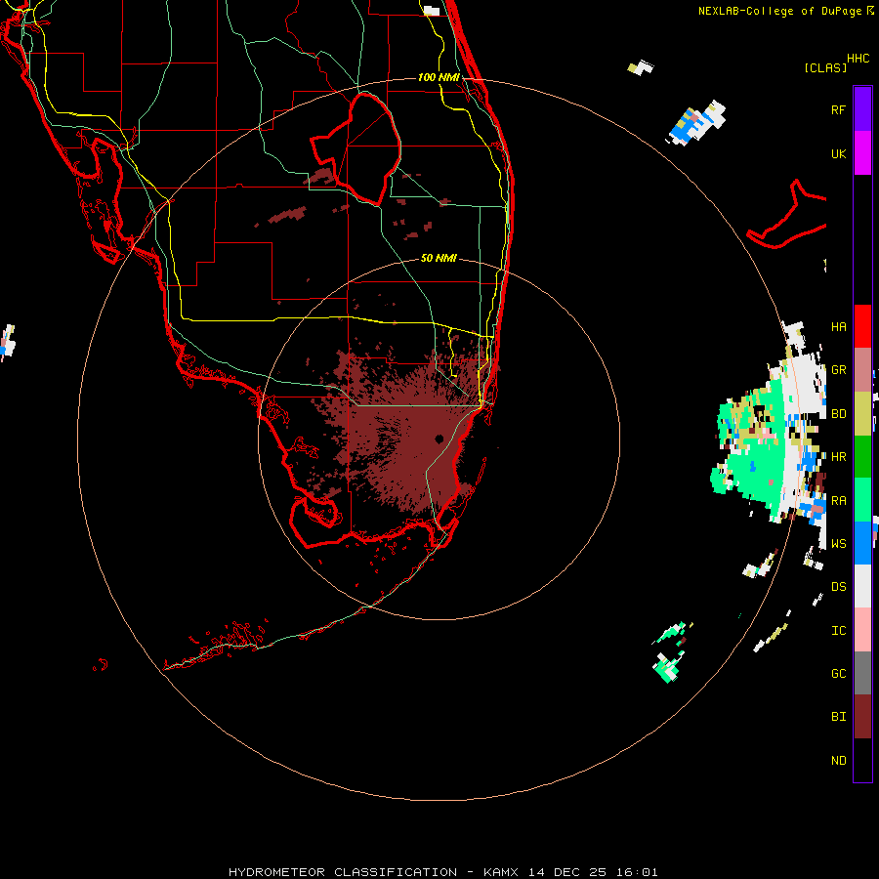
Task: Click the HYDROMETEOR CLASSIFICATION KAMX title text
Action: point(442,872)
